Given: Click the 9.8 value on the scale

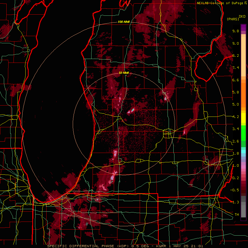Looking at the screenshot, I should pyautogui.click(x=236, y=31).
